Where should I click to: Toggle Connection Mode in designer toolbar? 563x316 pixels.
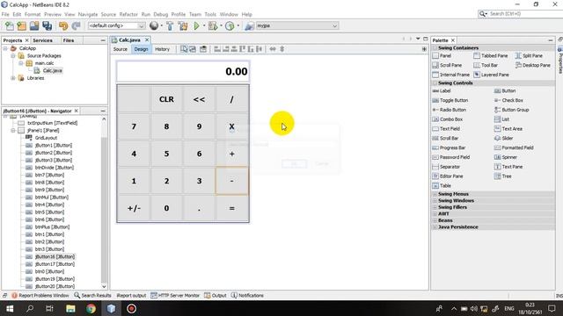pyautogui.click(x=193, y=49)
